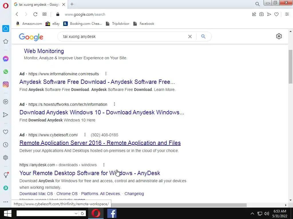Go forward with the forward arrow

(26, 14)
